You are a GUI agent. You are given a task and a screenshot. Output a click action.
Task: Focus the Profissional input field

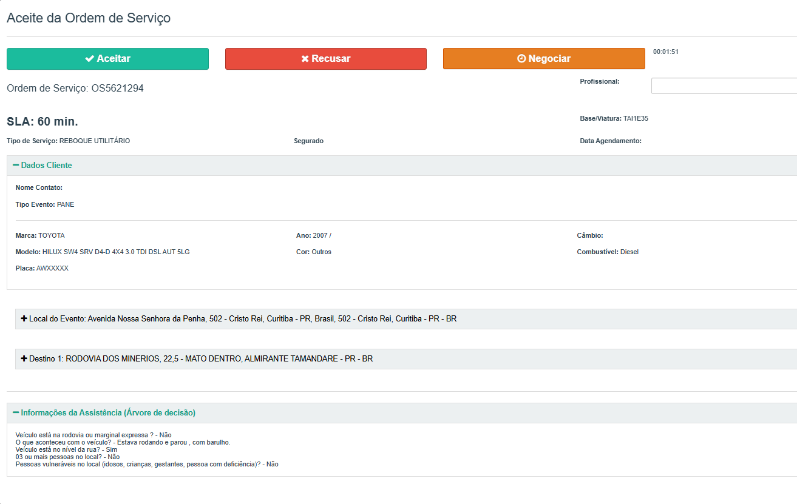(x=724, y=86)
